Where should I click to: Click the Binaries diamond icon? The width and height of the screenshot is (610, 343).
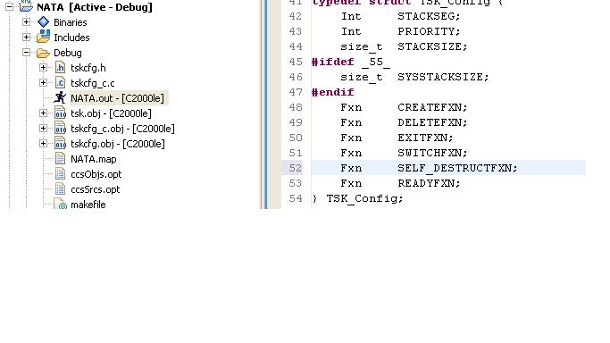pos(43,22)
